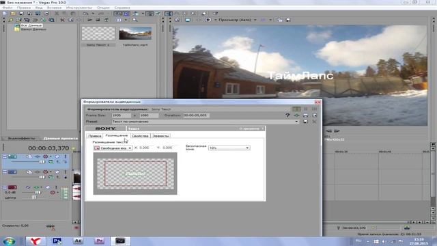Click the Open project folder icon
The height and width of the screenshot is (246, 437).
pos(13,14)
